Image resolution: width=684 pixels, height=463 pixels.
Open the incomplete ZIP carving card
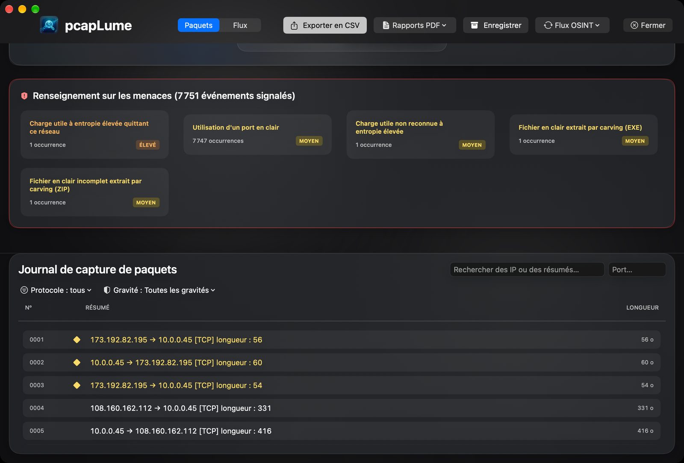pos(94,192)
